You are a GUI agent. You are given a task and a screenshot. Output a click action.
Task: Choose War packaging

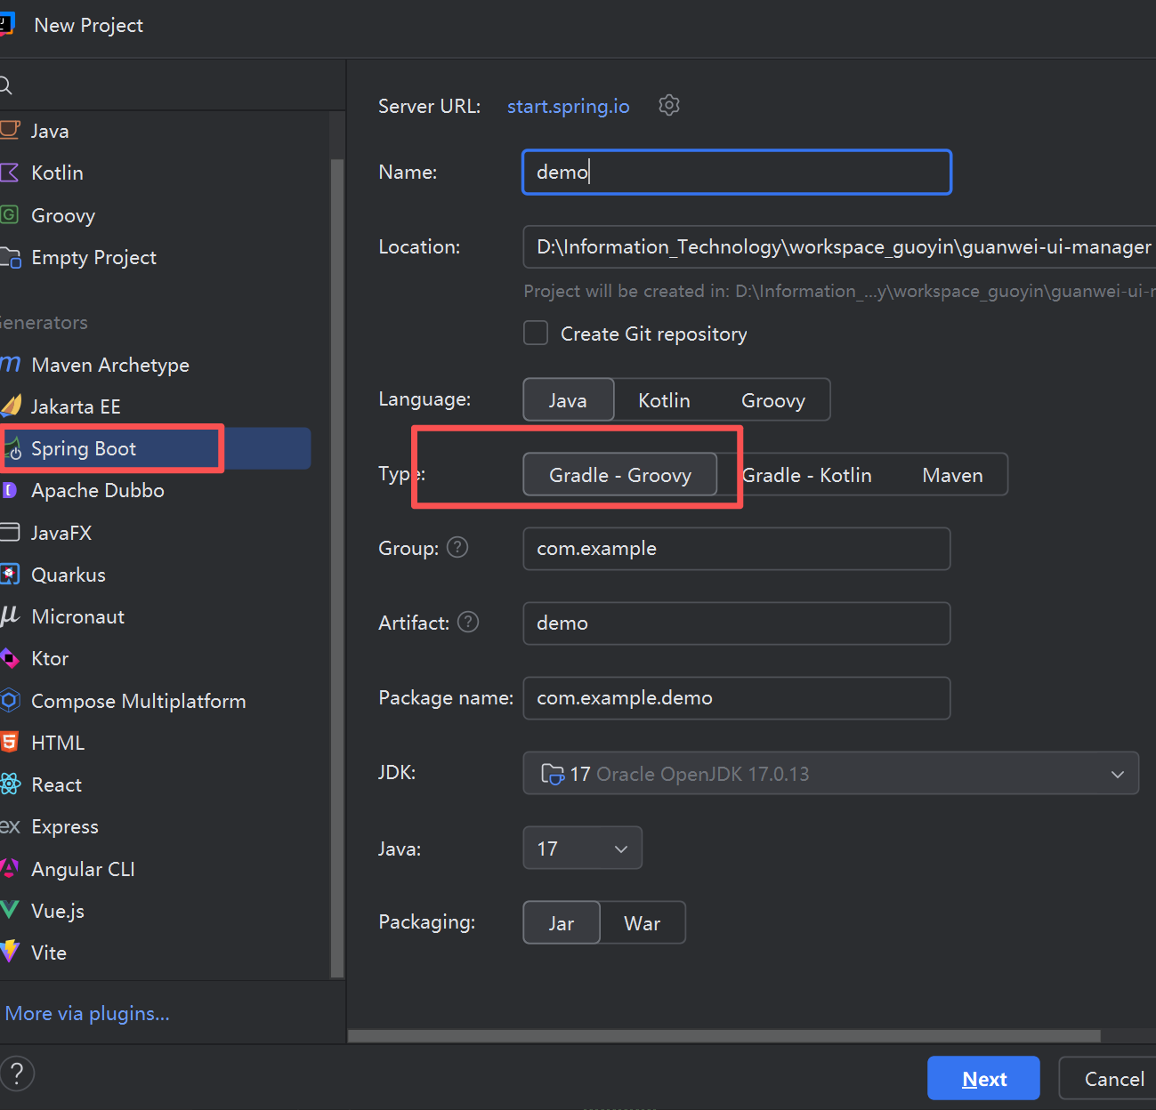tap(643, 923)
